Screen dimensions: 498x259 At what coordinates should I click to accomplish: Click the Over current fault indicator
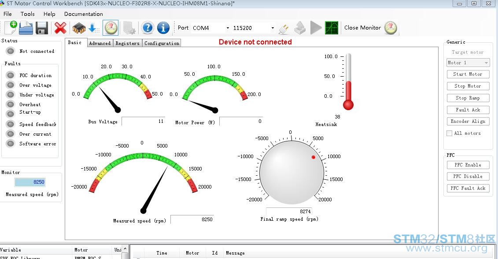[x=11, y=133]
